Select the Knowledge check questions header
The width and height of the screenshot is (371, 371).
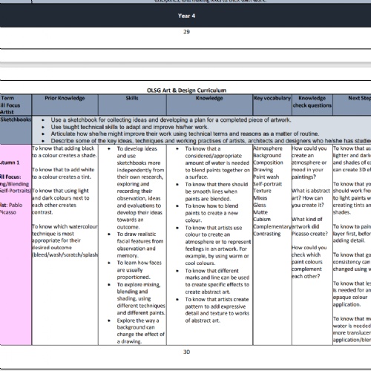click(312, 102)
